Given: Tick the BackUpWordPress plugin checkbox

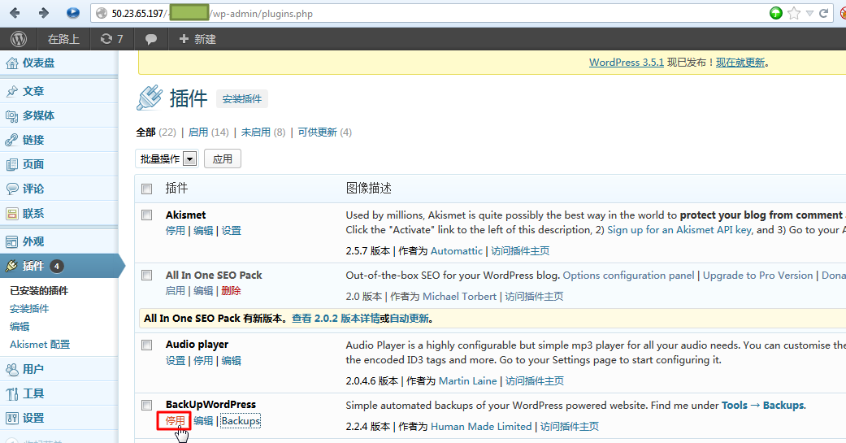Looking at the screenshot, I should [147, 405].
